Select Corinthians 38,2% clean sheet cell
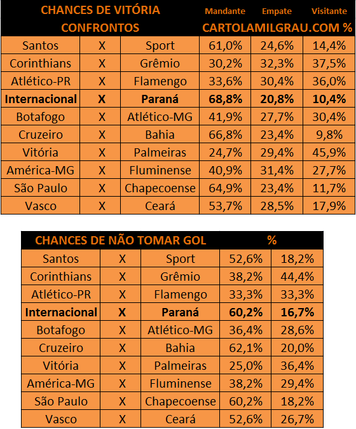Image resolution: width=356 pixels, height=429 pixels. click(x=245, y=276)
